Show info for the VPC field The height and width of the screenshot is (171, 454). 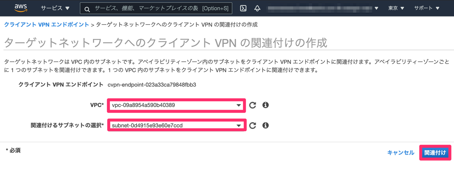[266, 105]
